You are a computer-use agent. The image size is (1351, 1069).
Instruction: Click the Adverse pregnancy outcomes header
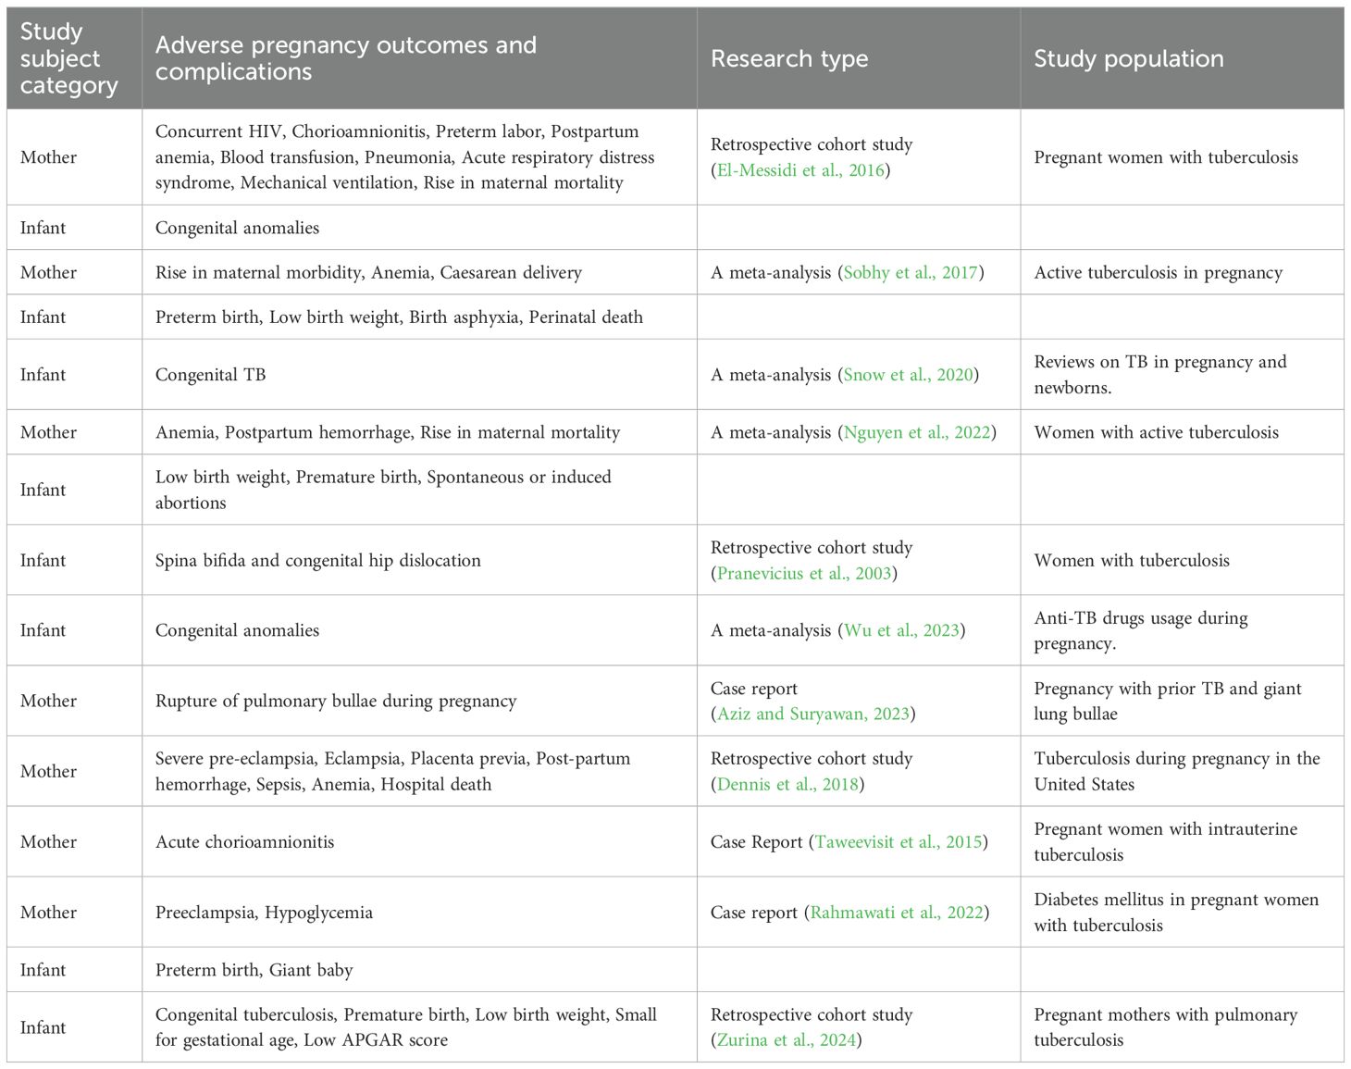tap(345, 58)
